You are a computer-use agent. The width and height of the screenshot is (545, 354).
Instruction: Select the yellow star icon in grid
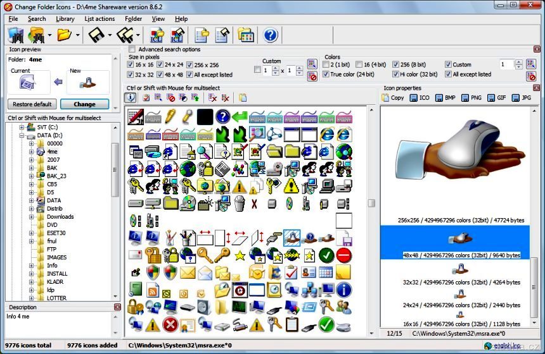coord(240,256)
